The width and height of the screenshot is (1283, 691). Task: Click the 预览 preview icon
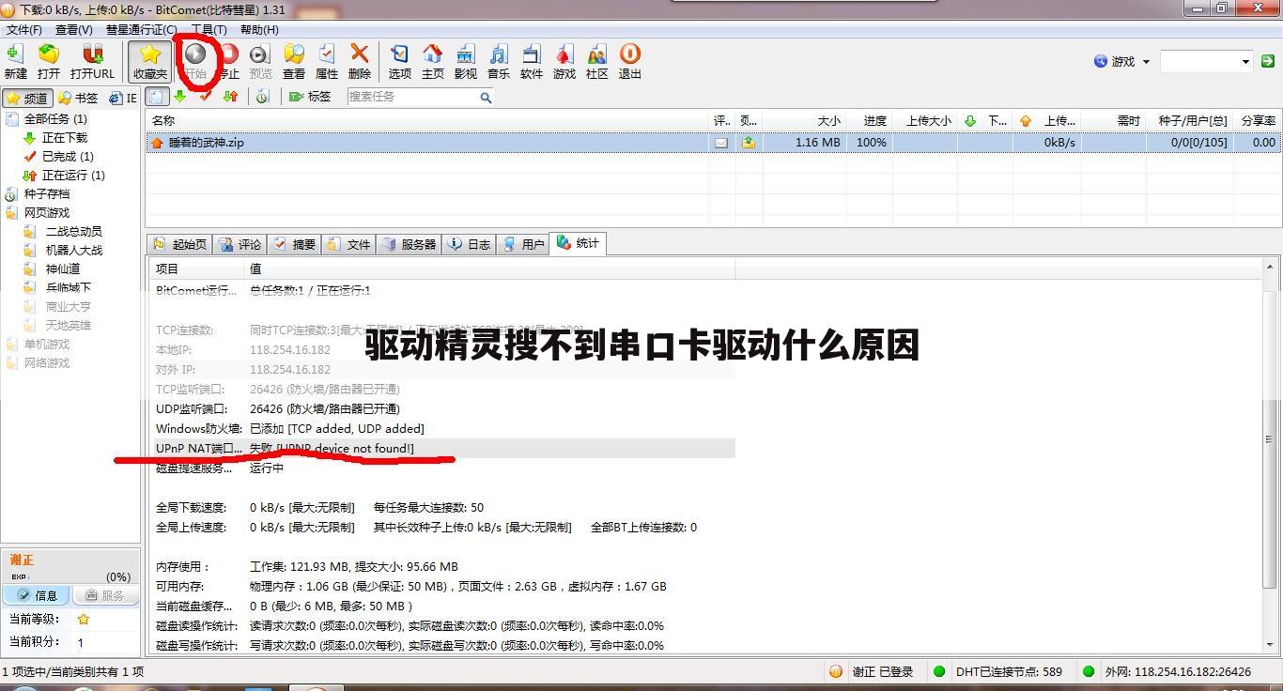(x=260, y=62)
